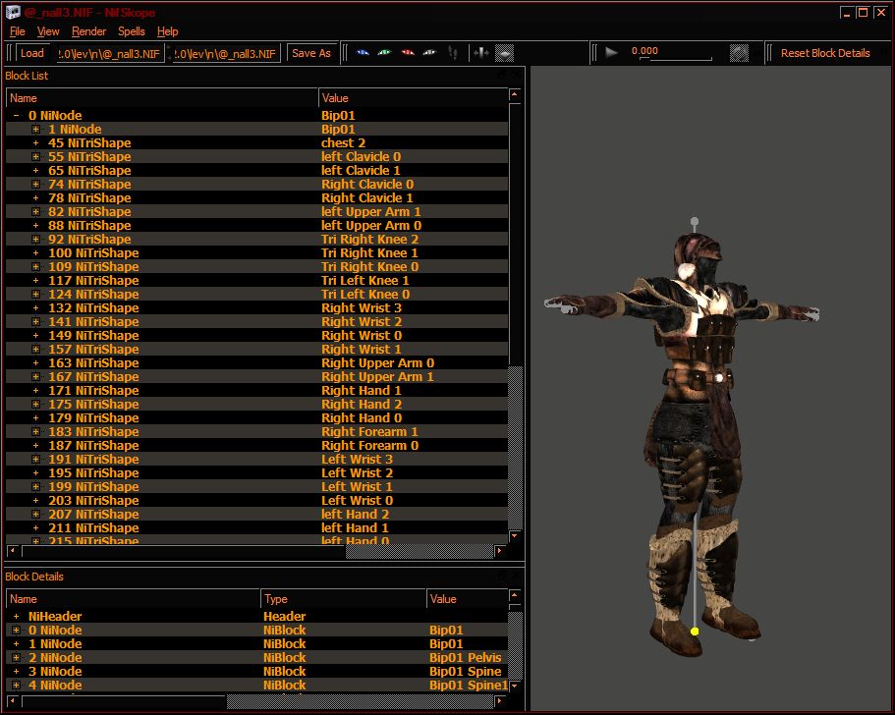The height and width of the screenshot is (715, 895).
Task: Select the gray node marker above the head
Action: point(694,221)
